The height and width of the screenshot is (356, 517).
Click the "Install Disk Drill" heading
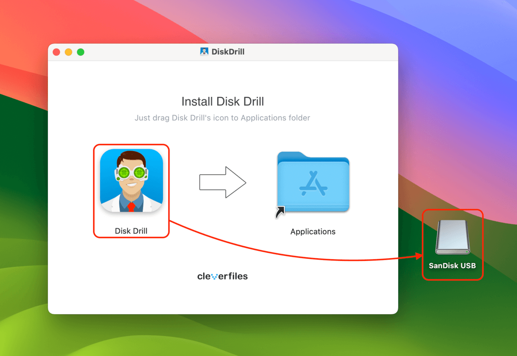[x=223, y=102]
